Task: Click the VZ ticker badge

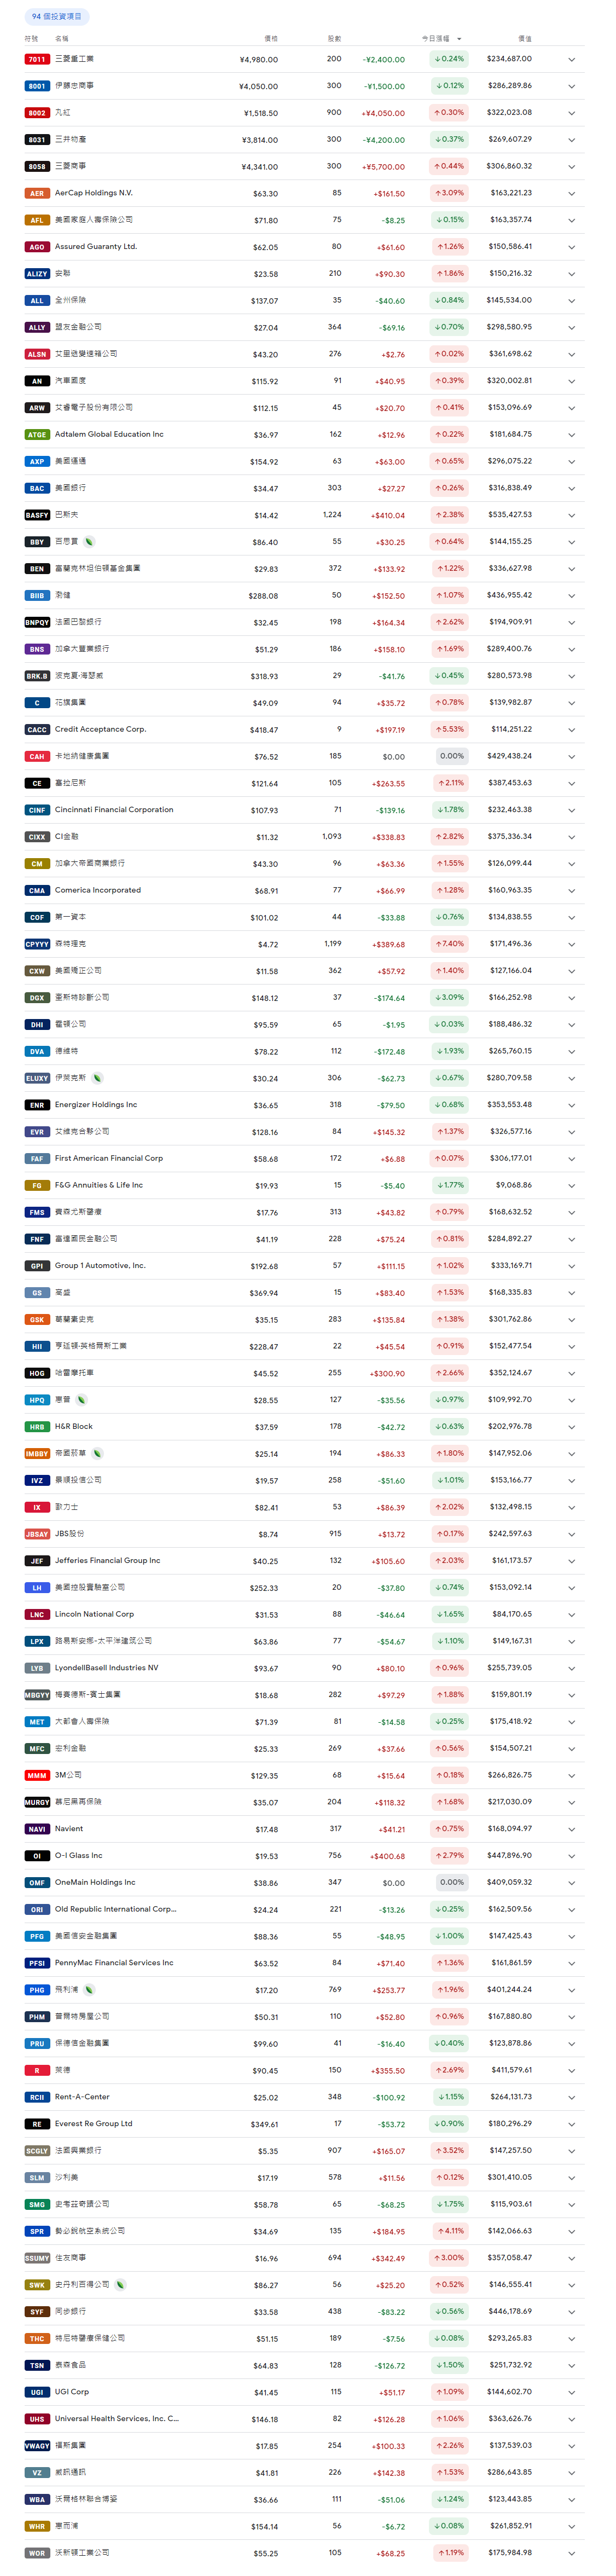Action: click(37, 2473)
